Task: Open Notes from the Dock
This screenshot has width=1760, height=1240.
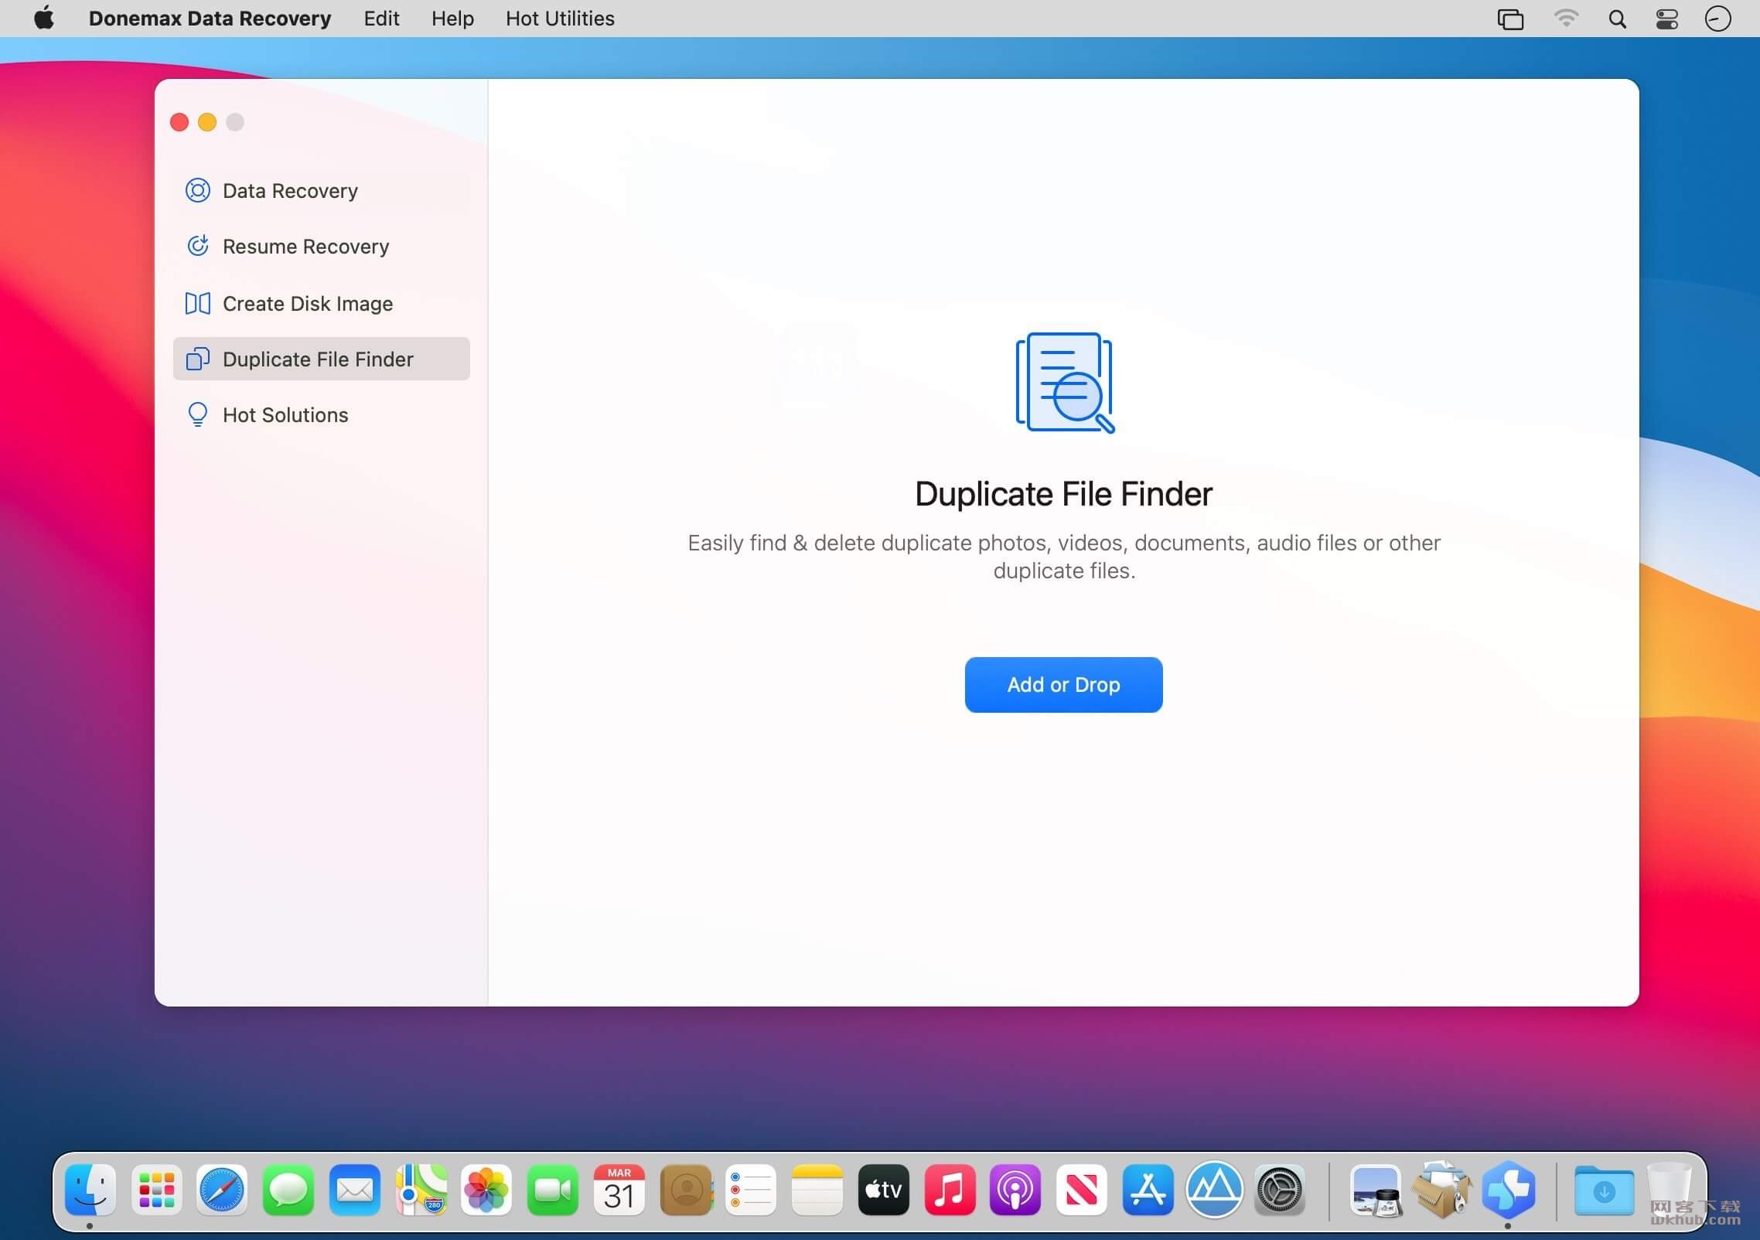Action: pyautogui.click(x=817, y=1190)
